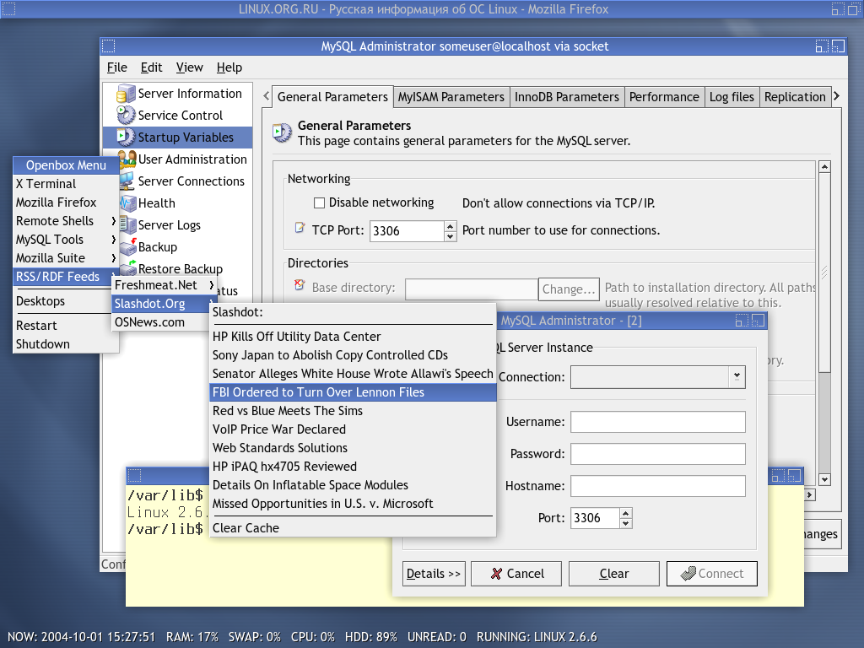
Task: Open the Log files tab
Action: 732,97
